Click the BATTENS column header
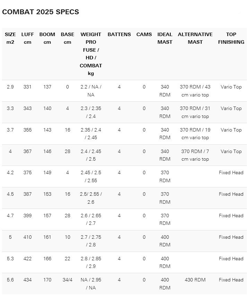This screenshot has height=295, width=249. tap(119, 34)
